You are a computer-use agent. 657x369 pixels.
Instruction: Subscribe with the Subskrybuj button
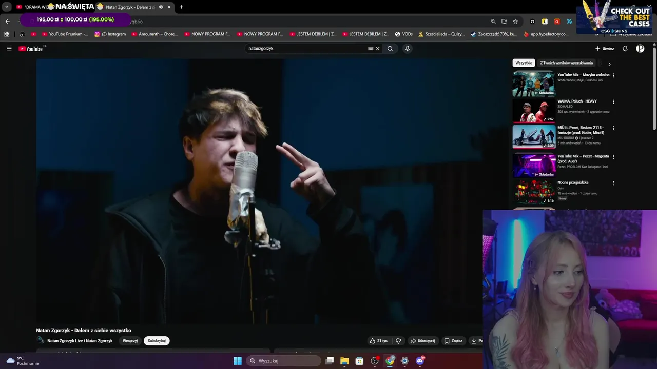pos(157,341)
